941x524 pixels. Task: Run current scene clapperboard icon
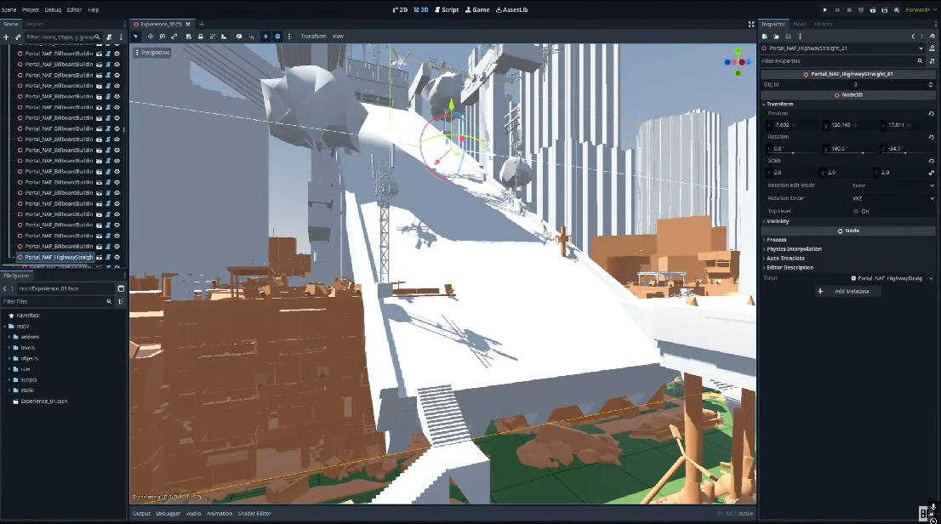[873, 9]
